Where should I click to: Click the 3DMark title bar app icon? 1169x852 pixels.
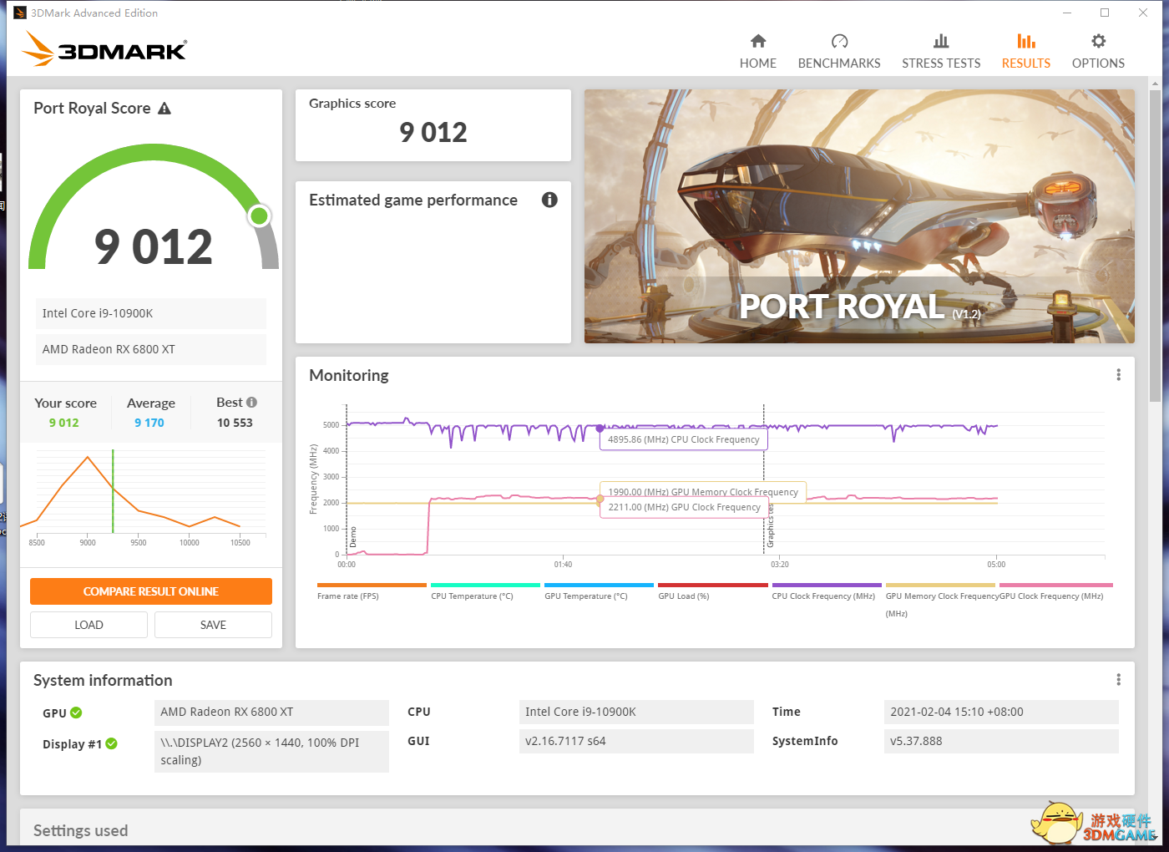click(20, 13)
